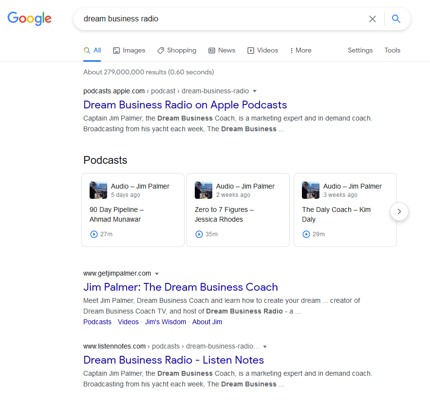430x402 pixels.
Task: Open Dream Business Radio - Listen Notes
Action: [173, 360]
